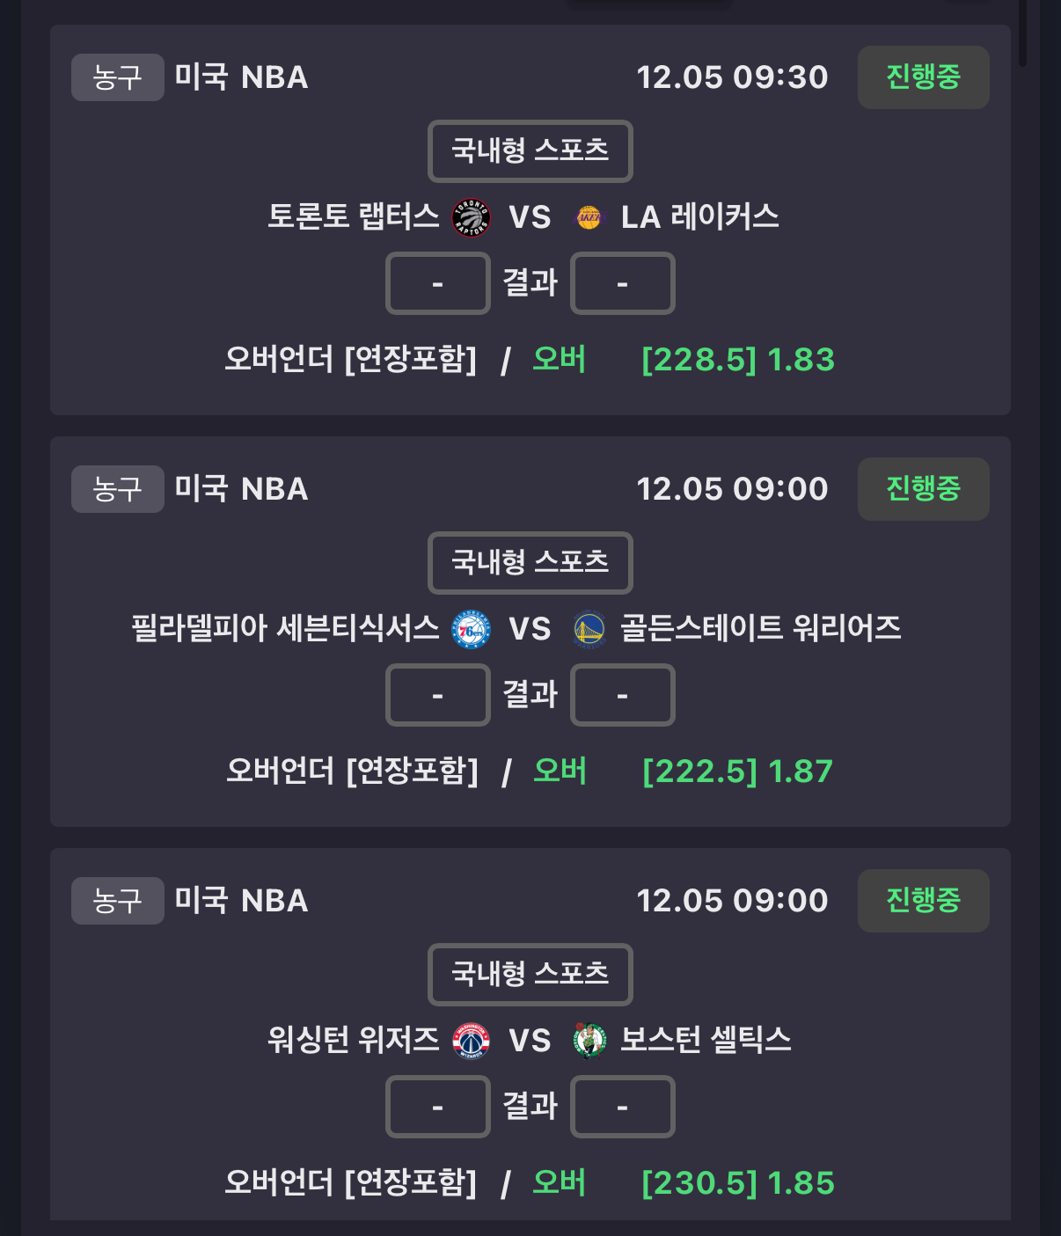Image resolution: width=1061 pixels, height=1236 pixels.
Task: Click the over odds [222.5] 1.87
Action: (737, 772)
